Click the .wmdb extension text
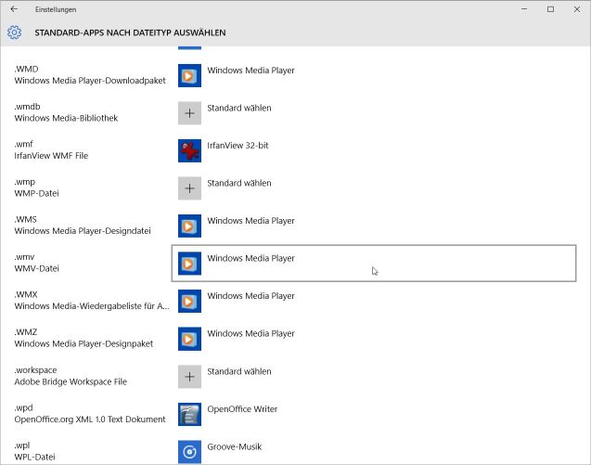Screen dimensions: 591x465 27,107
